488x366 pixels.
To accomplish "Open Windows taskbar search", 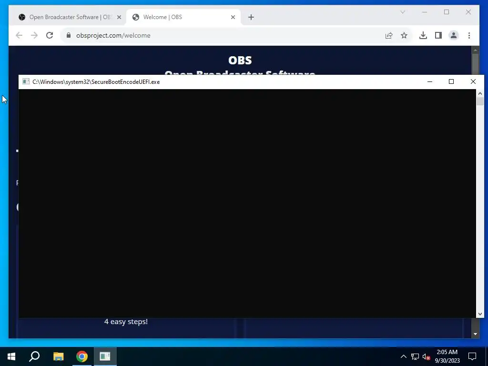I will [x=34, y=356].
